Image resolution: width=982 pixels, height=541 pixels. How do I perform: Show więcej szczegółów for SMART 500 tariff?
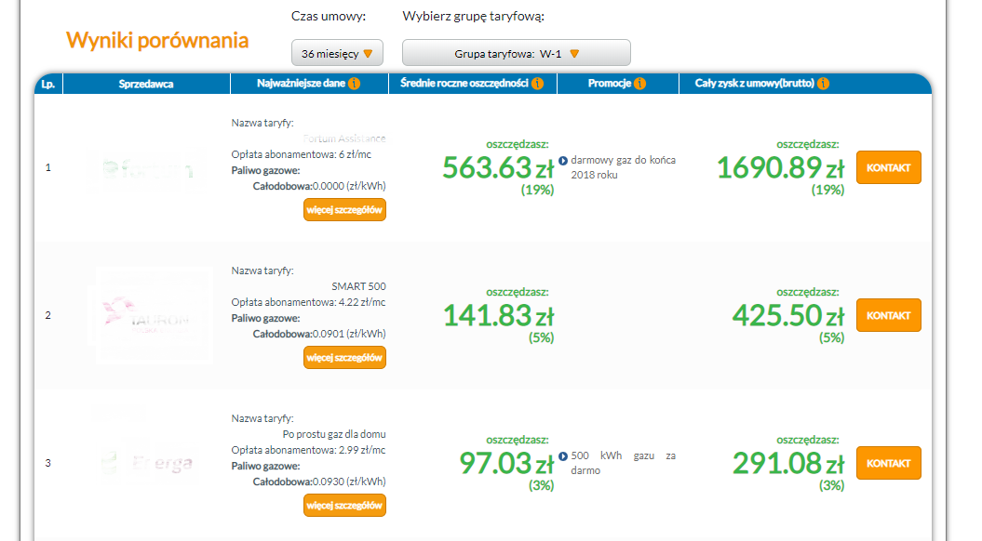[344, 357]
